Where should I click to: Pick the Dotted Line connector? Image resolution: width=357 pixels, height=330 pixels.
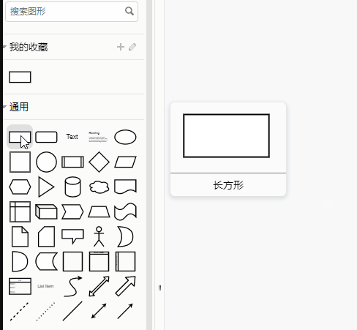(46, 312)
